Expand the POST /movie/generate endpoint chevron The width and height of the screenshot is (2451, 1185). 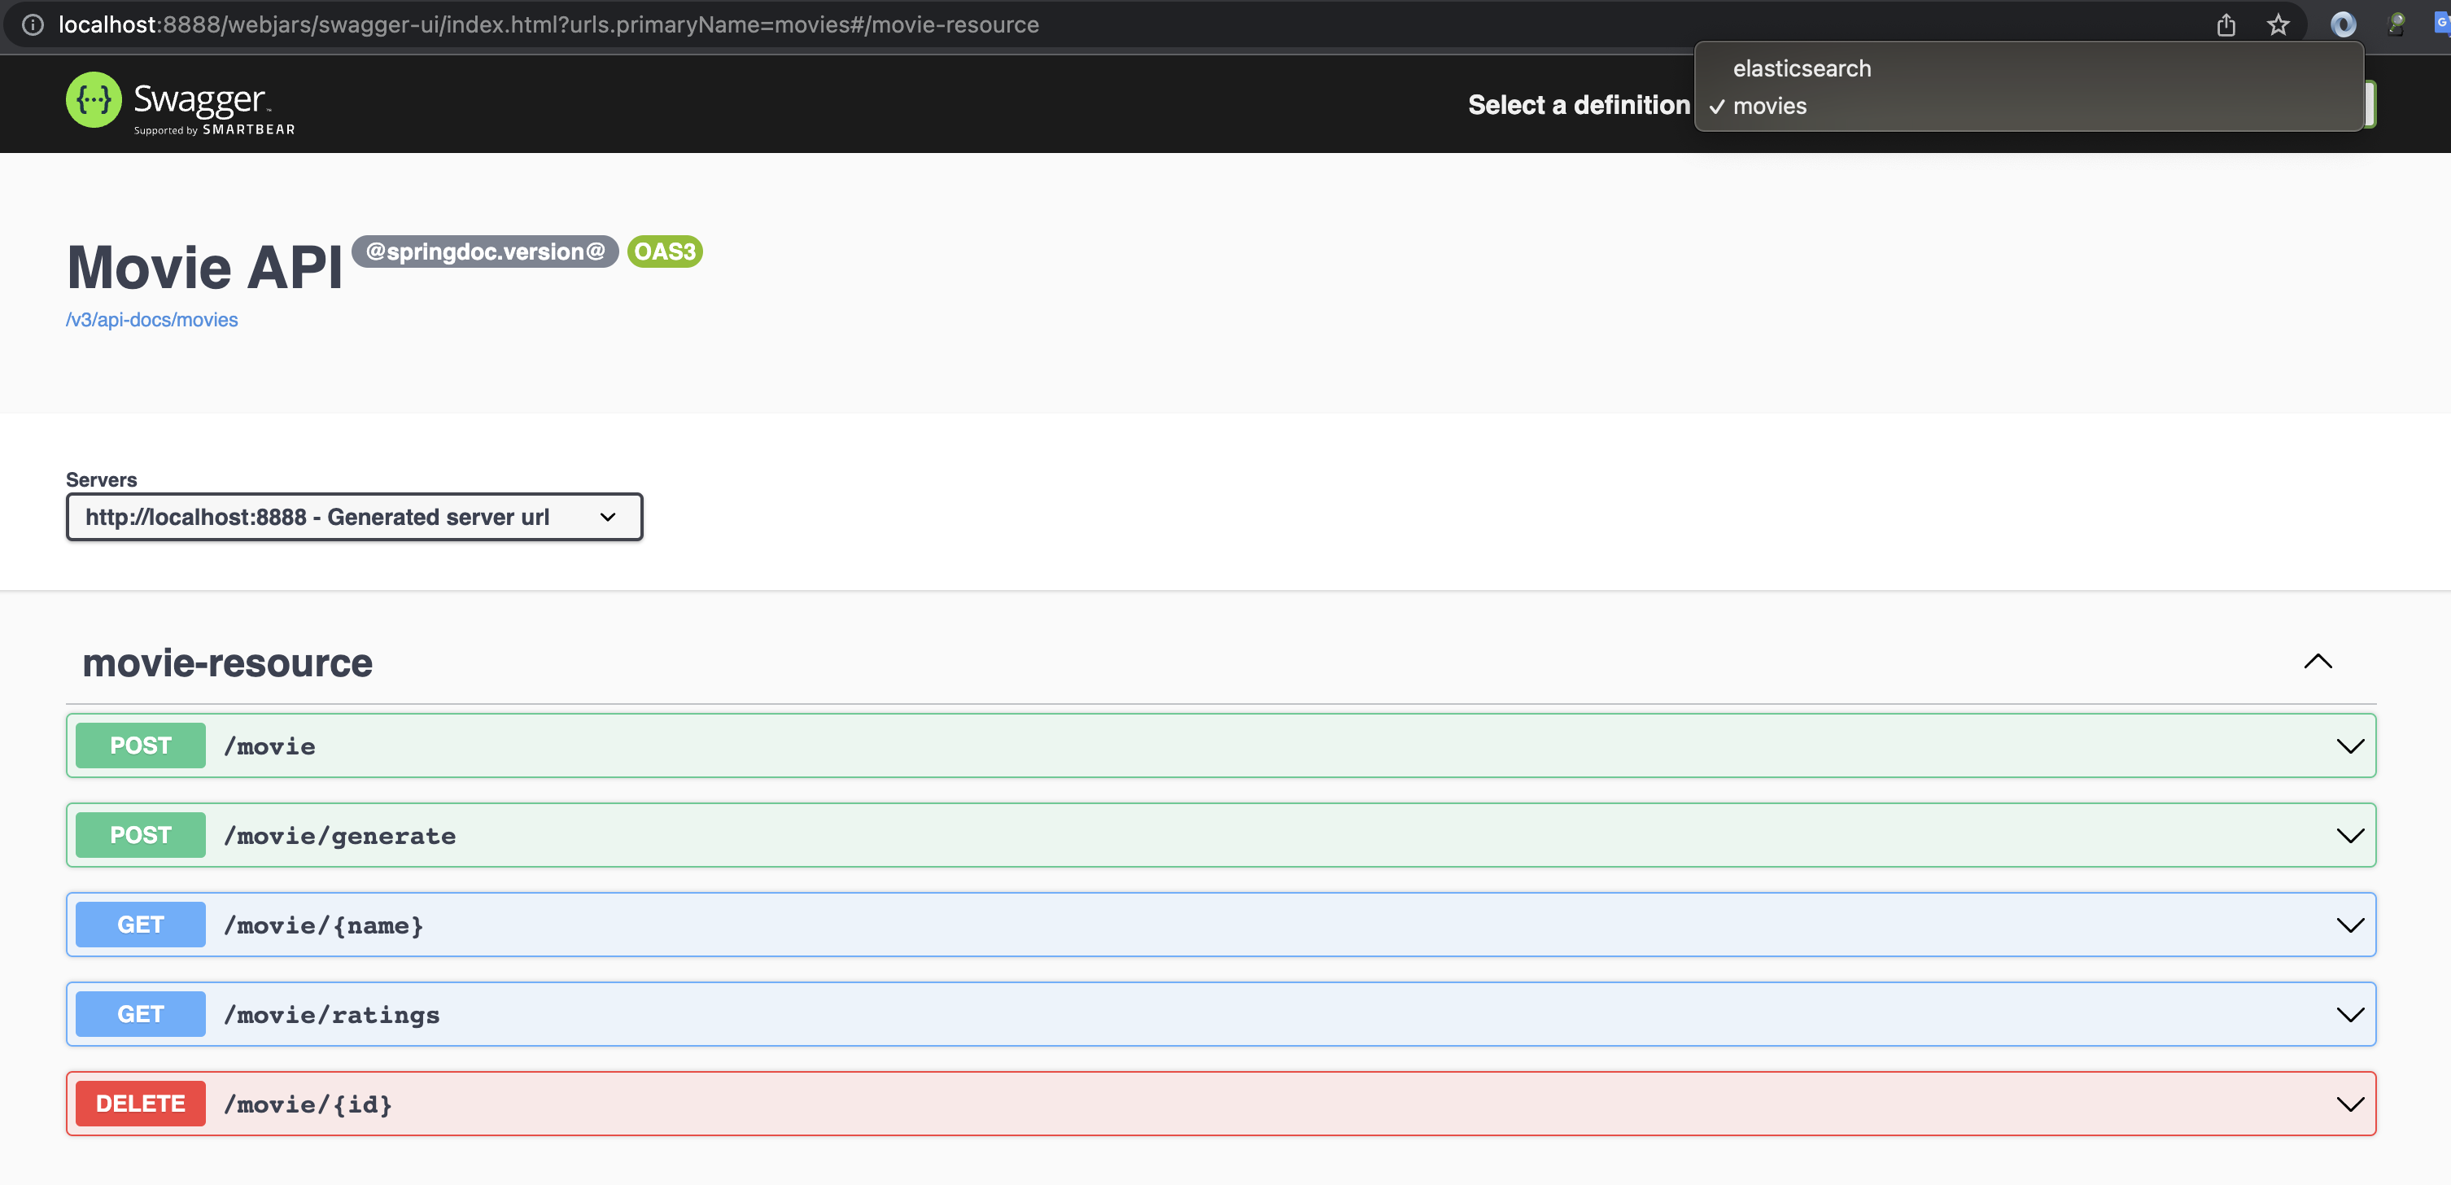pyautogui.click(x=2349, y=836)
